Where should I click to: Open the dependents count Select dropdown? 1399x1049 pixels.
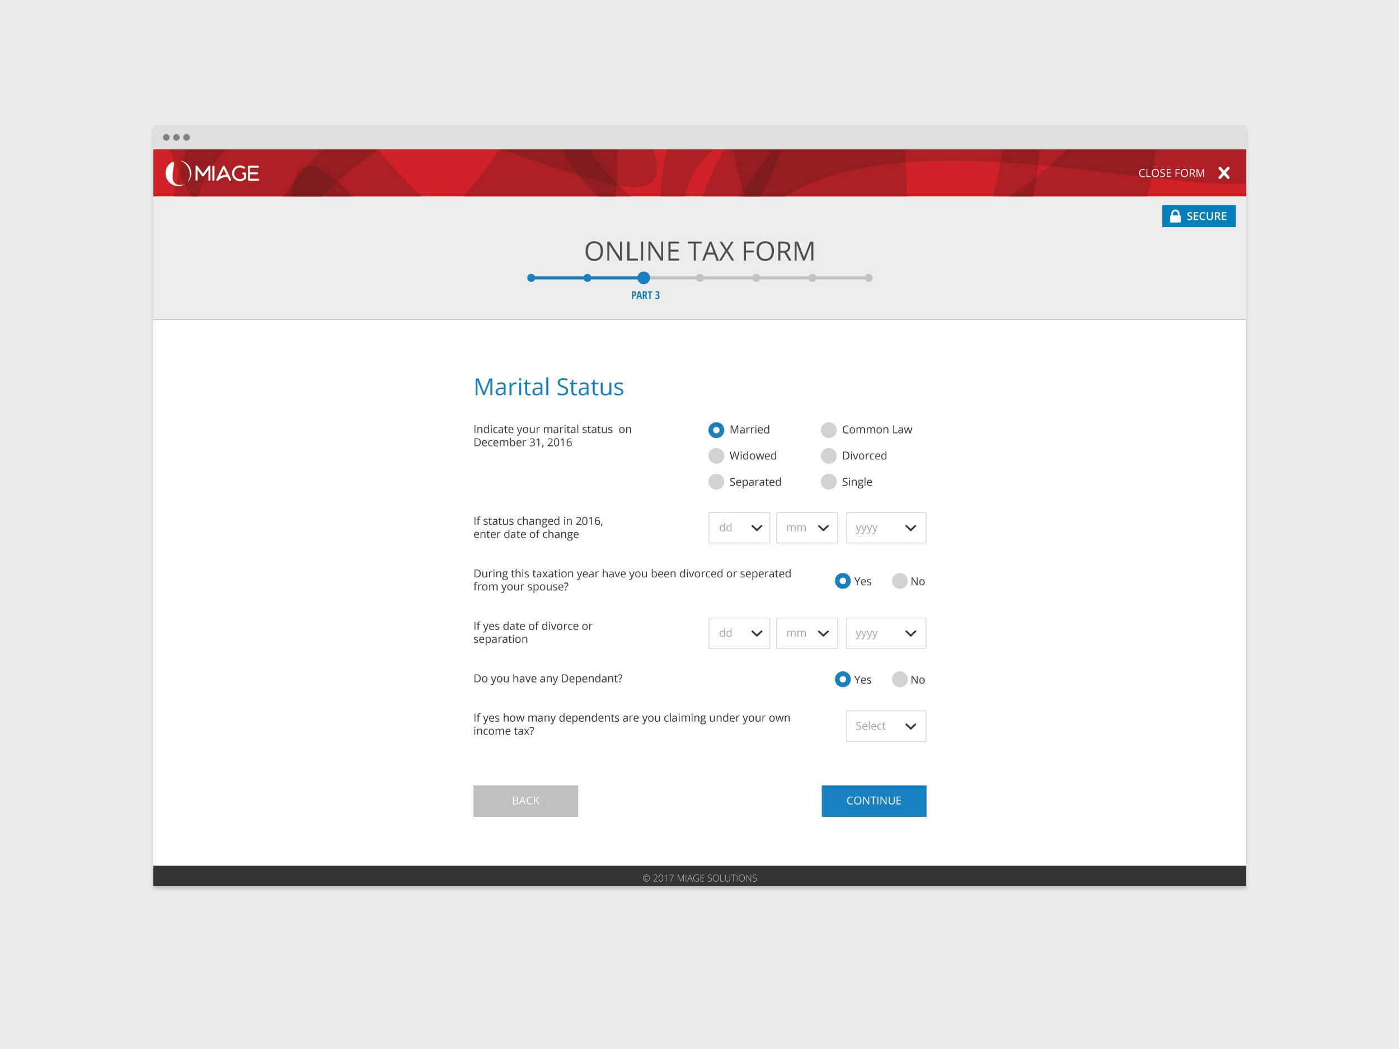tap(885, 726)
